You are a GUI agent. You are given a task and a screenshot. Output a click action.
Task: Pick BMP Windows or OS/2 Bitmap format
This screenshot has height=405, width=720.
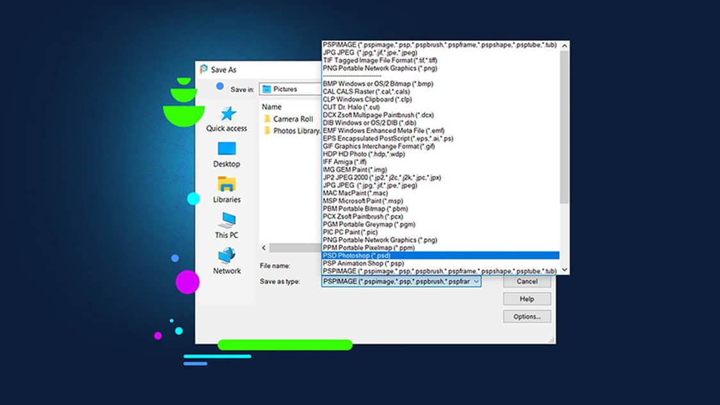click(440, 84)
